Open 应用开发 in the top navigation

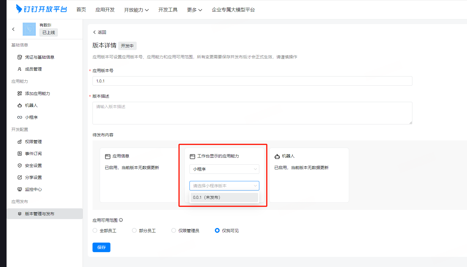click(105, 10)
